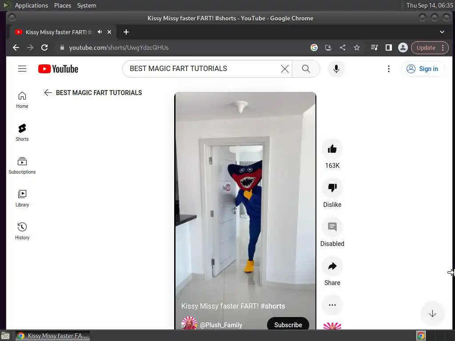This screenshot has height=341, width=455.
Task: Subscribe to Plush_Family channel
Action: (288, 324)
